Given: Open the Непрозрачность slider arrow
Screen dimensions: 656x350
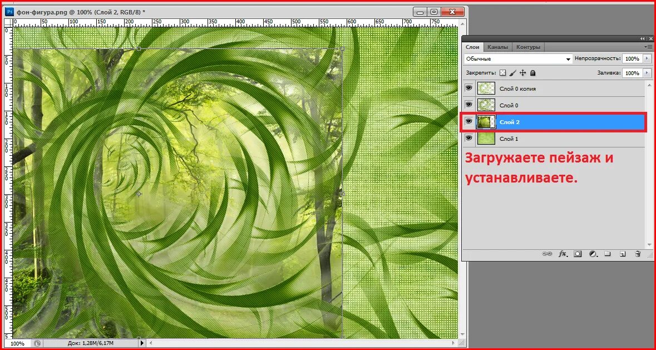Looking at the screenshot, I should tap(648, 58).
